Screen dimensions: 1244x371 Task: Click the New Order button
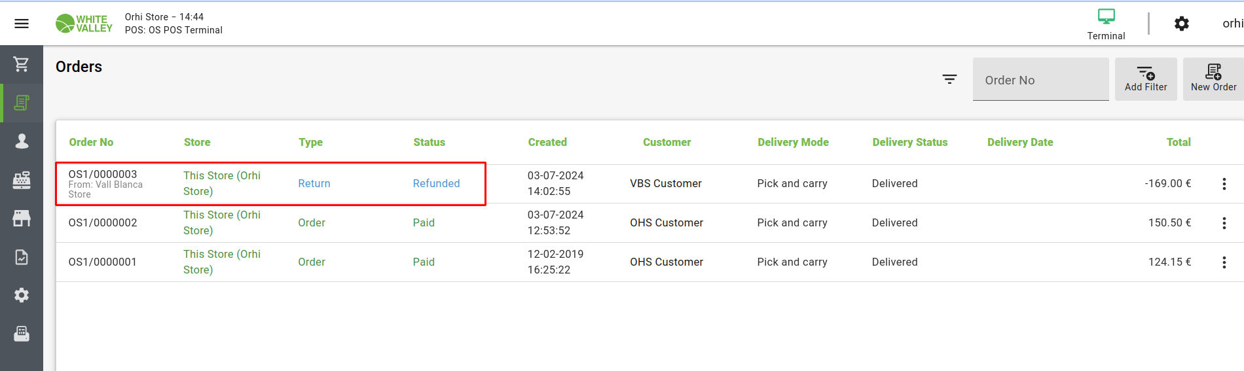click(x=1213, y=79)
